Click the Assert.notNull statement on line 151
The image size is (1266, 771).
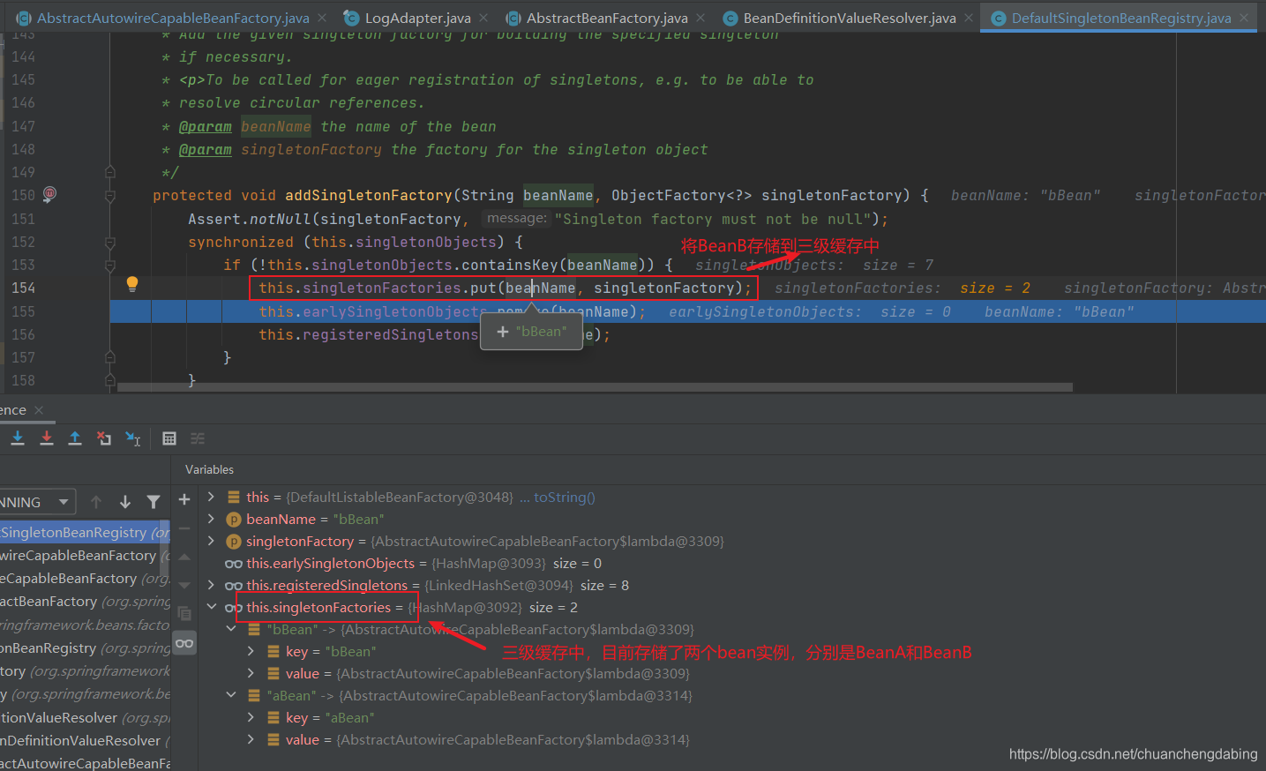click(x=538, y=219)
